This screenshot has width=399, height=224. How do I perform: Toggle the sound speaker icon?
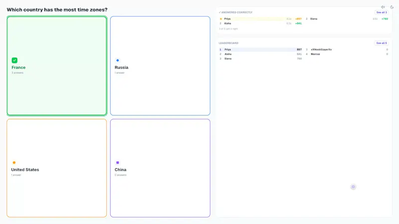(383, 7)
